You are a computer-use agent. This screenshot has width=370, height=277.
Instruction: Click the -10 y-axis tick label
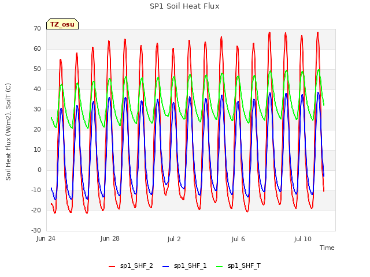click(x=36, y=190)
